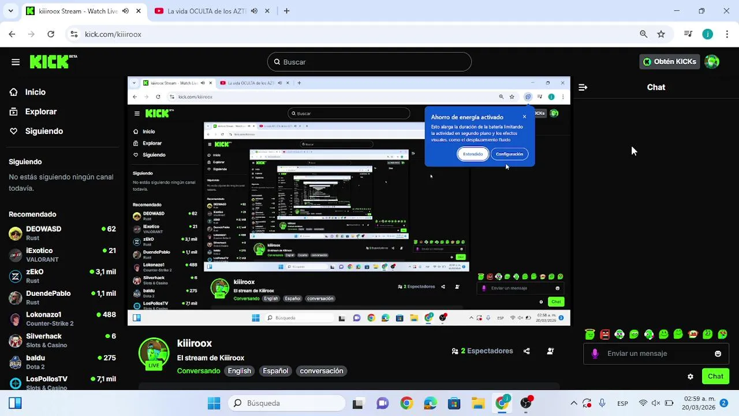Open baldu recommended channel
Screen dimensions: 739x416
coord(62,362)
